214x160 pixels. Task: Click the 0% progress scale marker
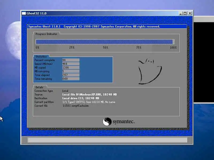37,47
